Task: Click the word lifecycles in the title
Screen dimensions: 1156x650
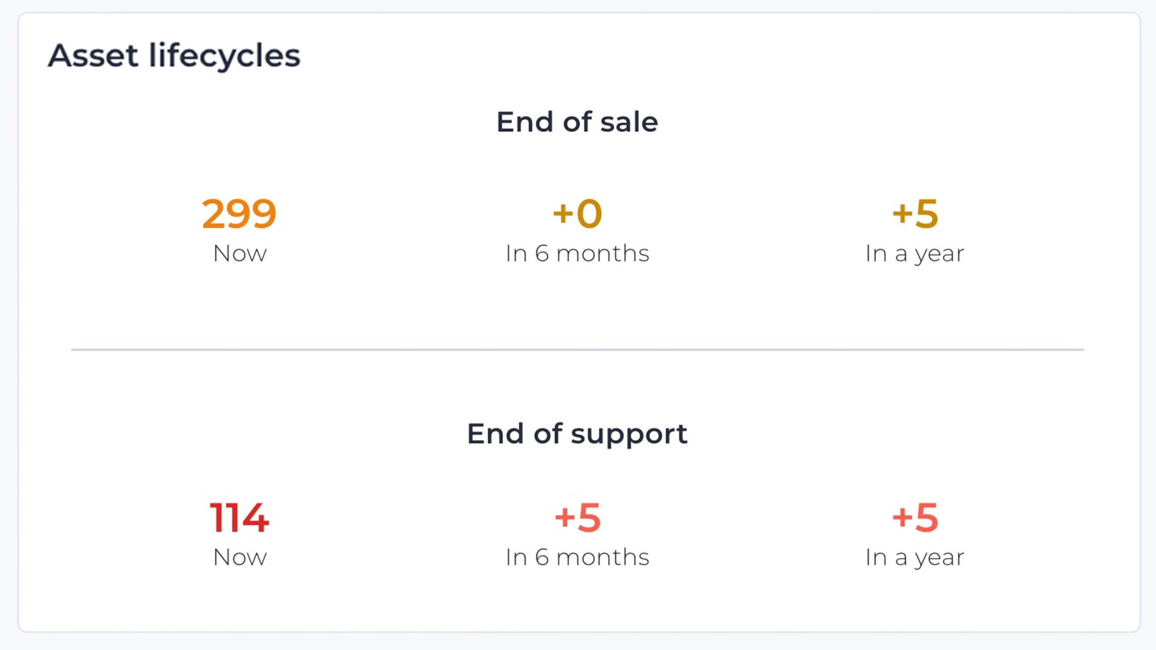Action: tap(224, 57)
